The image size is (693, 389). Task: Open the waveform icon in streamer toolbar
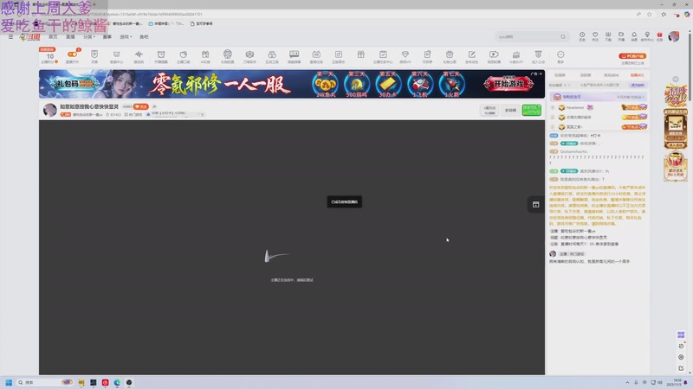click(x=139, y=56)
